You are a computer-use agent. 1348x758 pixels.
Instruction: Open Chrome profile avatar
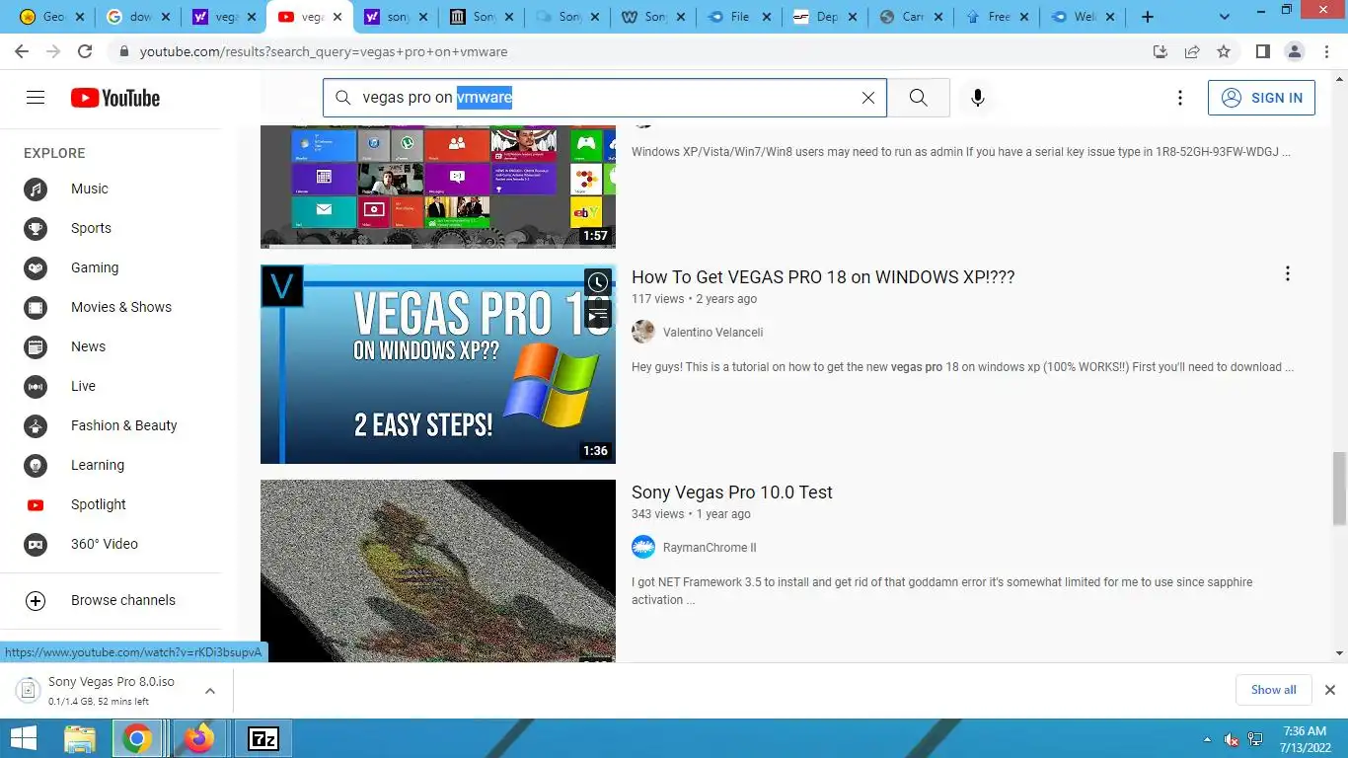tap(1294, 51)
